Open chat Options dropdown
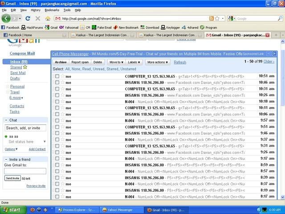Image resolution: width=285 pixels, height=214 pixels. click(x=11, y=149)
